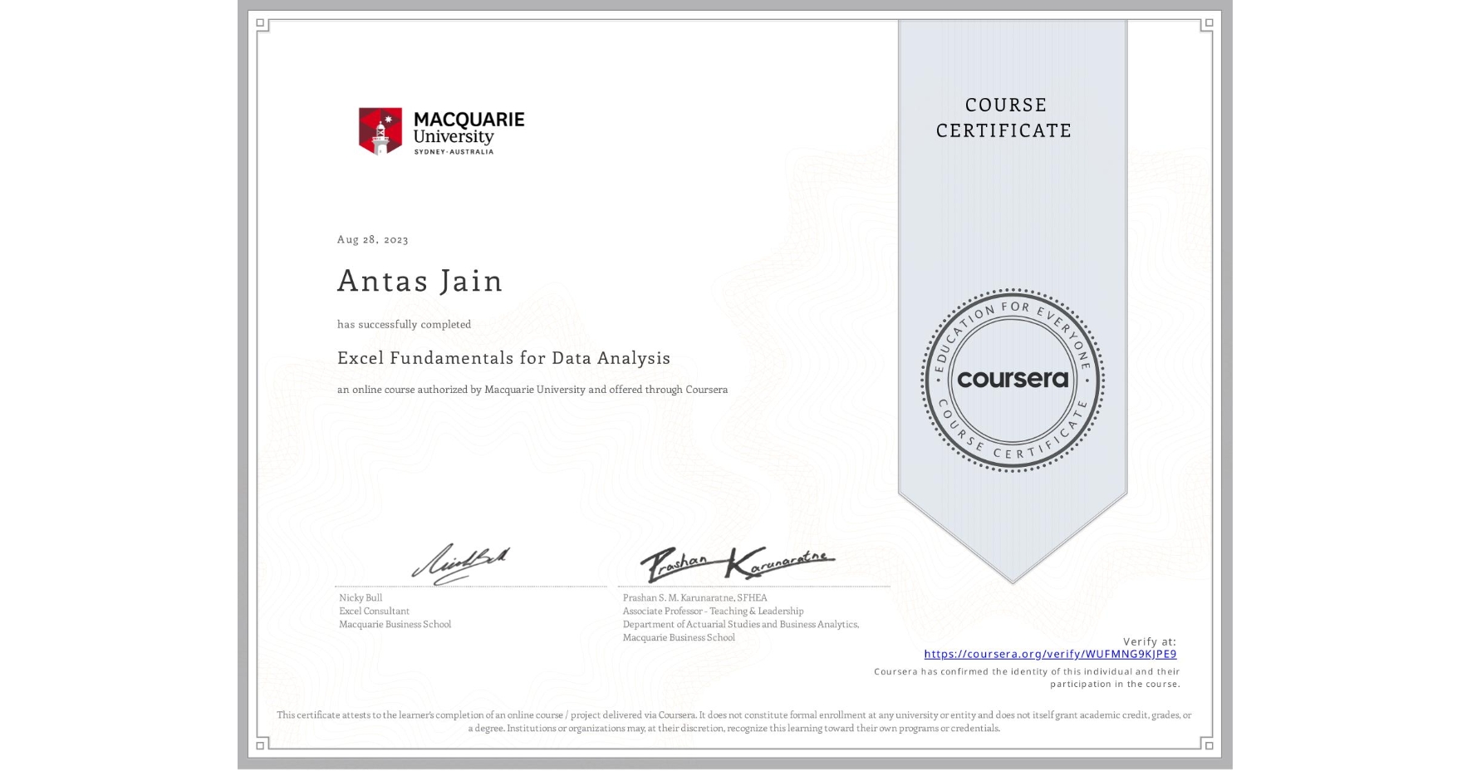Click Macquarie Business School under Nicky Bull
Image resolution: width=1472 pixels, height=771 pixels.
point(395,625)
